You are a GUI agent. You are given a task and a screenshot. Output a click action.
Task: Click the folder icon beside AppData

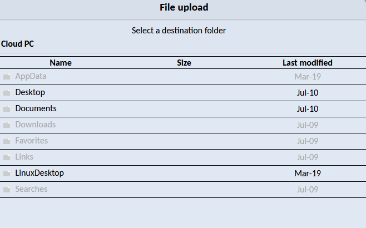tap(7, 77)
